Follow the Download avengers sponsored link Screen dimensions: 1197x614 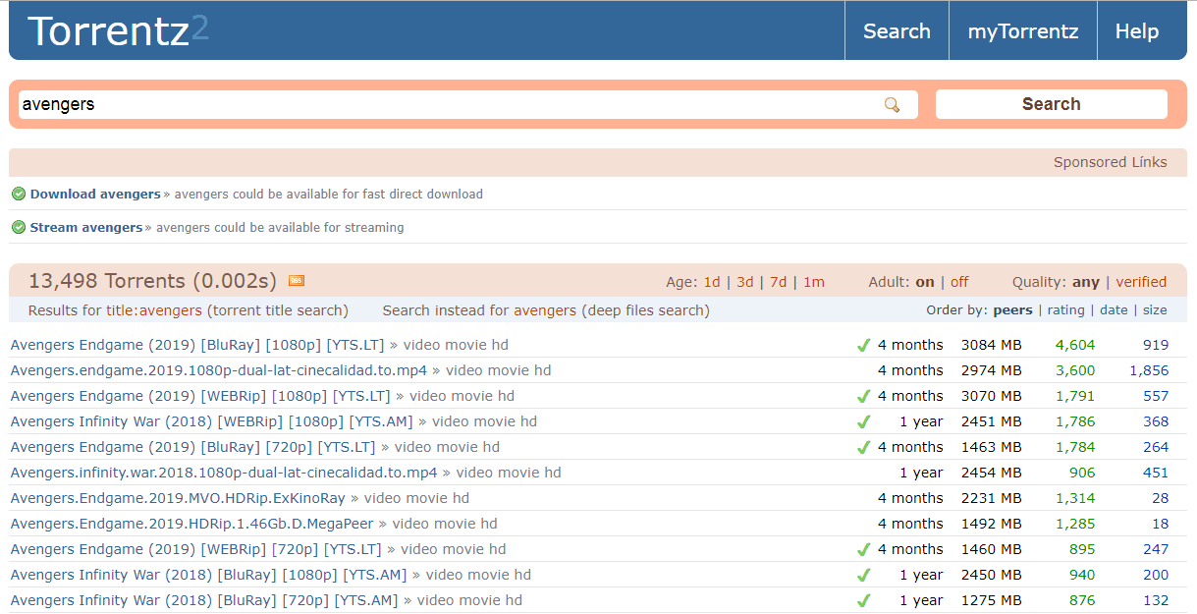95,194
